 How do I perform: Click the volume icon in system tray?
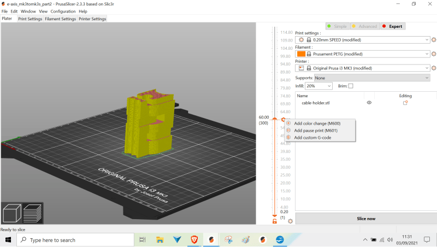pyautogui.click(x=390, y=240)
